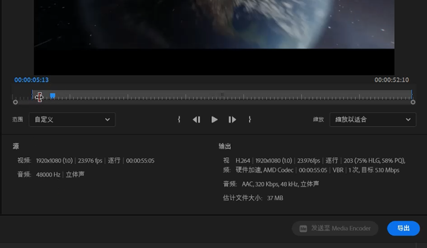Open the 缩放以适合 zoom dropdown
The width and height of the screenshot is (427, 248).
(373, 119)
